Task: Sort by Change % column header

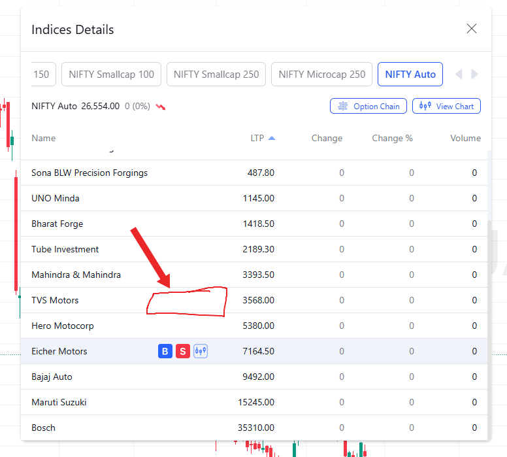Action: point(392,138)
